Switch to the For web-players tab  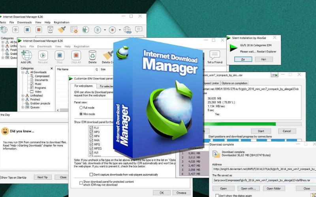point(83,86)
